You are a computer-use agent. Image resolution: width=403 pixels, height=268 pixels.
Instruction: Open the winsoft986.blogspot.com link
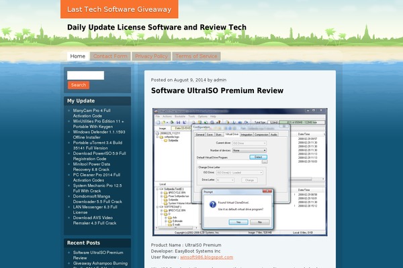point(207,257)
